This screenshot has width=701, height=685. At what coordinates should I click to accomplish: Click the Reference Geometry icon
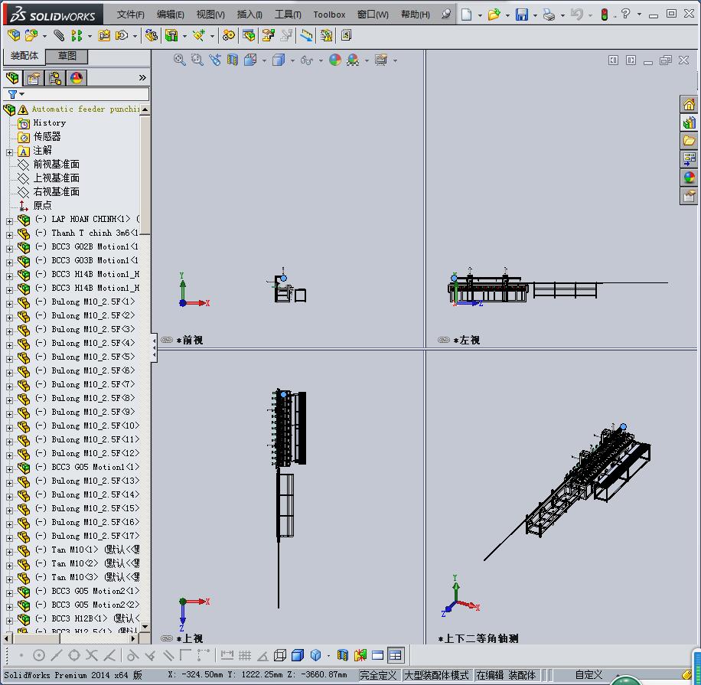tap(198, 35)
